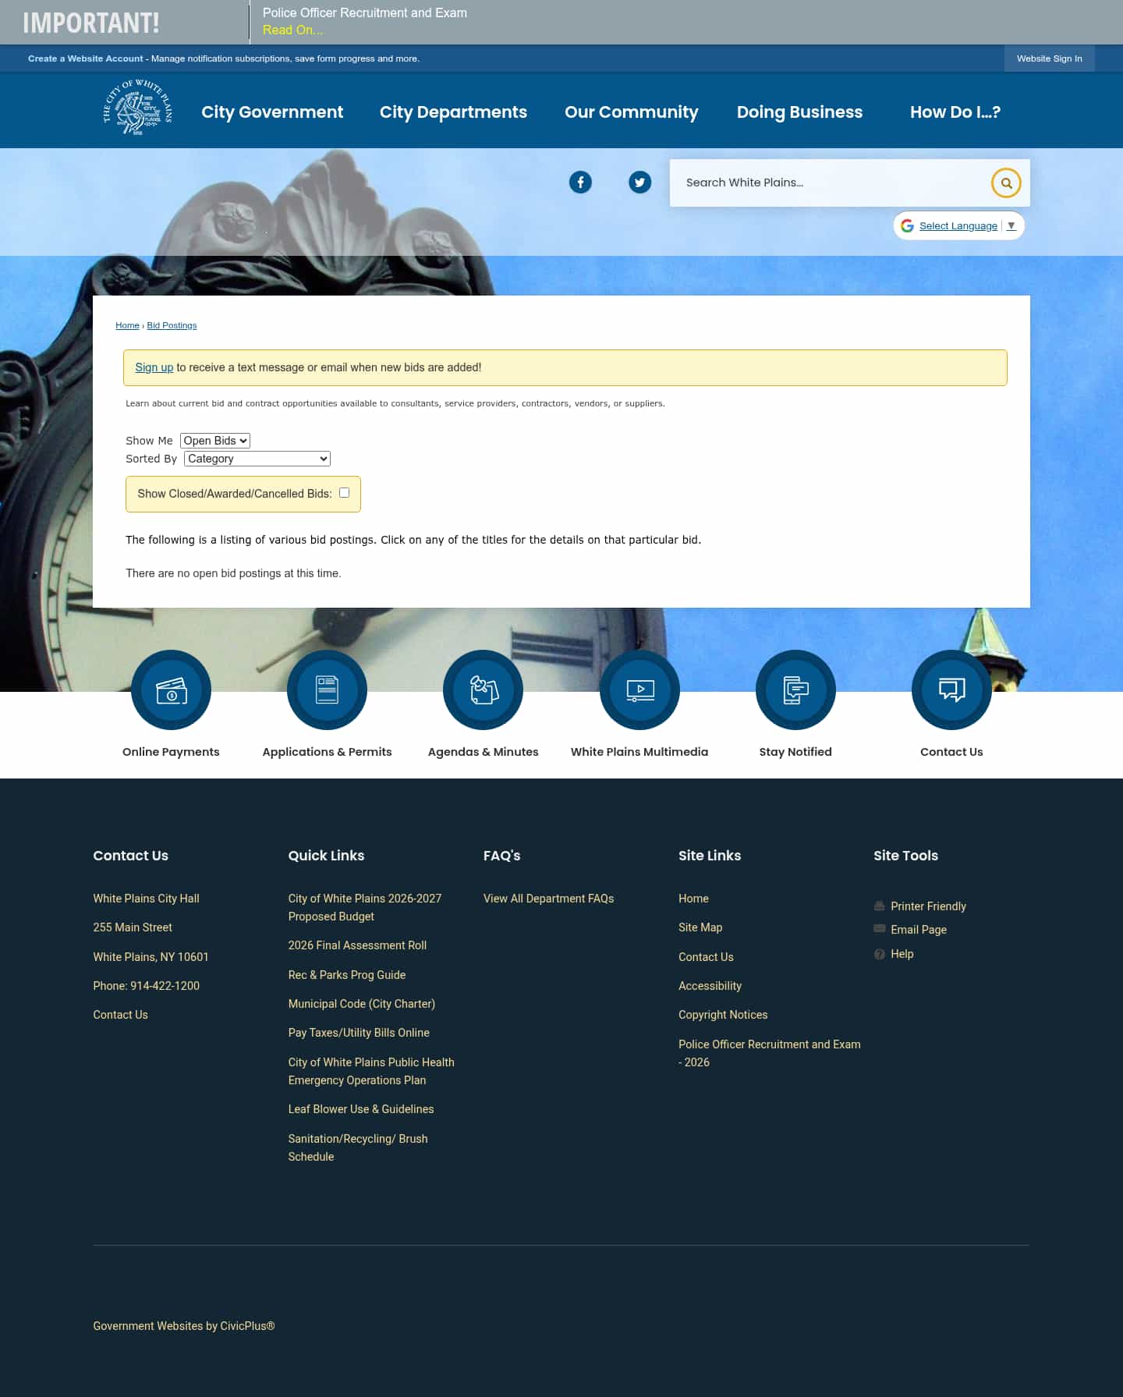This screenshot has height=1397, width=1123.
Task: Click Government Websites by CivicPlus link
Action: point(183,1326)
